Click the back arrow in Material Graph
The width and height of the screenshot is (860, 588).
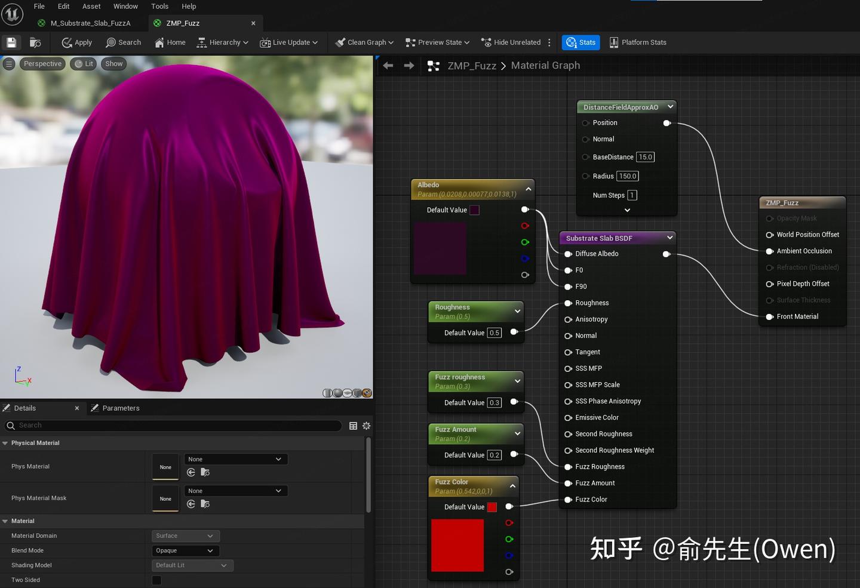pyautogui.click(x=388, y=66)
